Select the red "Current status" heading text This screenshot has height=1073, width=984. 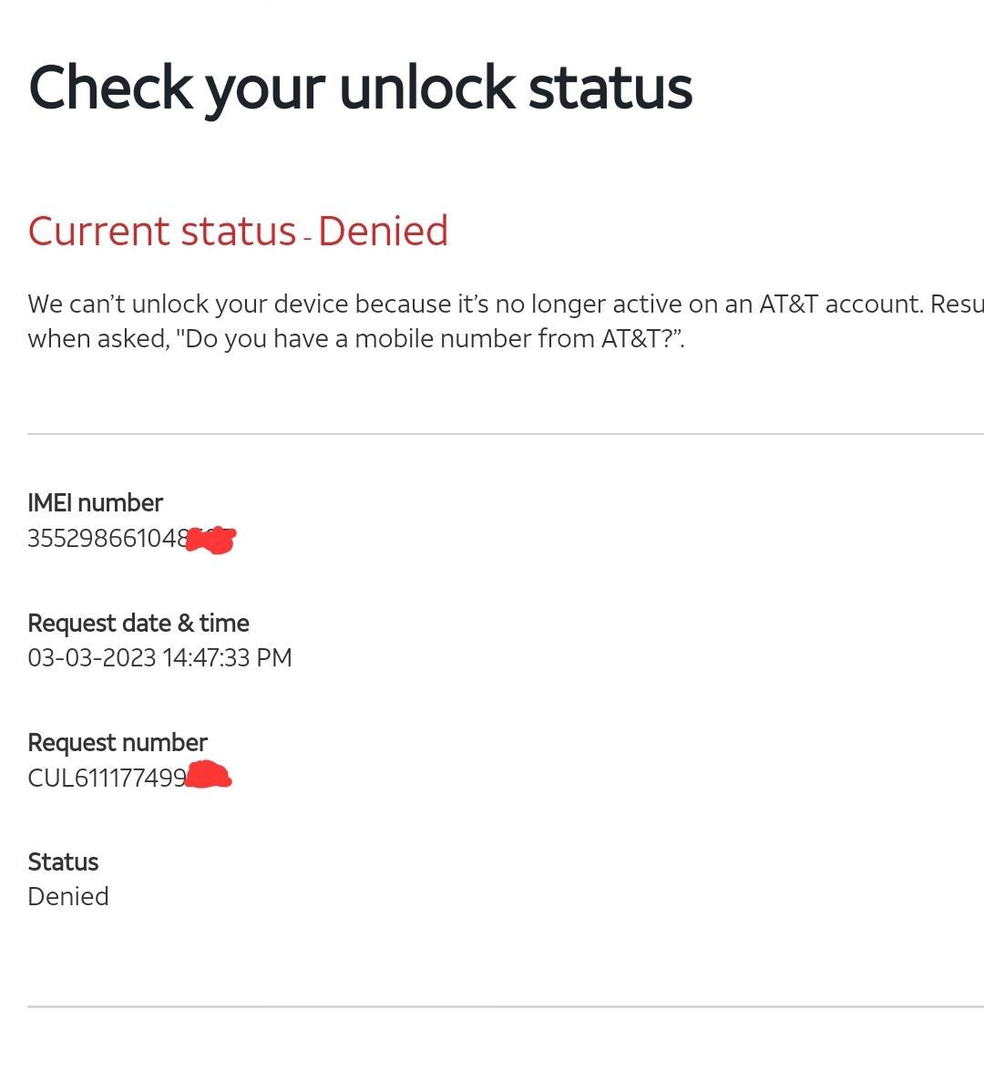click(x=162, y=232)
